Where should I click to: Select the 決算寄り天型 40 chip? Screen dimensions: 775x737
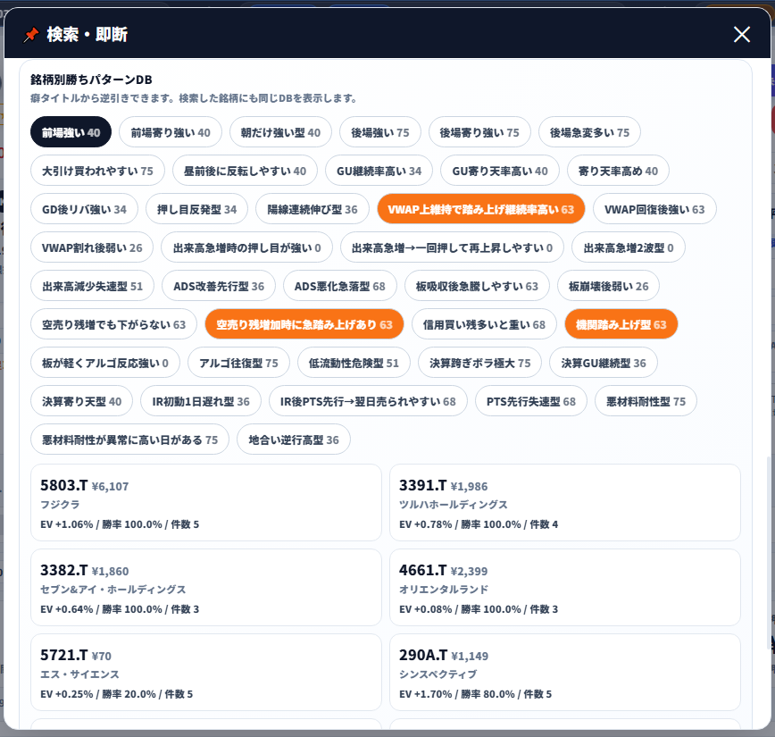click(81, 400)
